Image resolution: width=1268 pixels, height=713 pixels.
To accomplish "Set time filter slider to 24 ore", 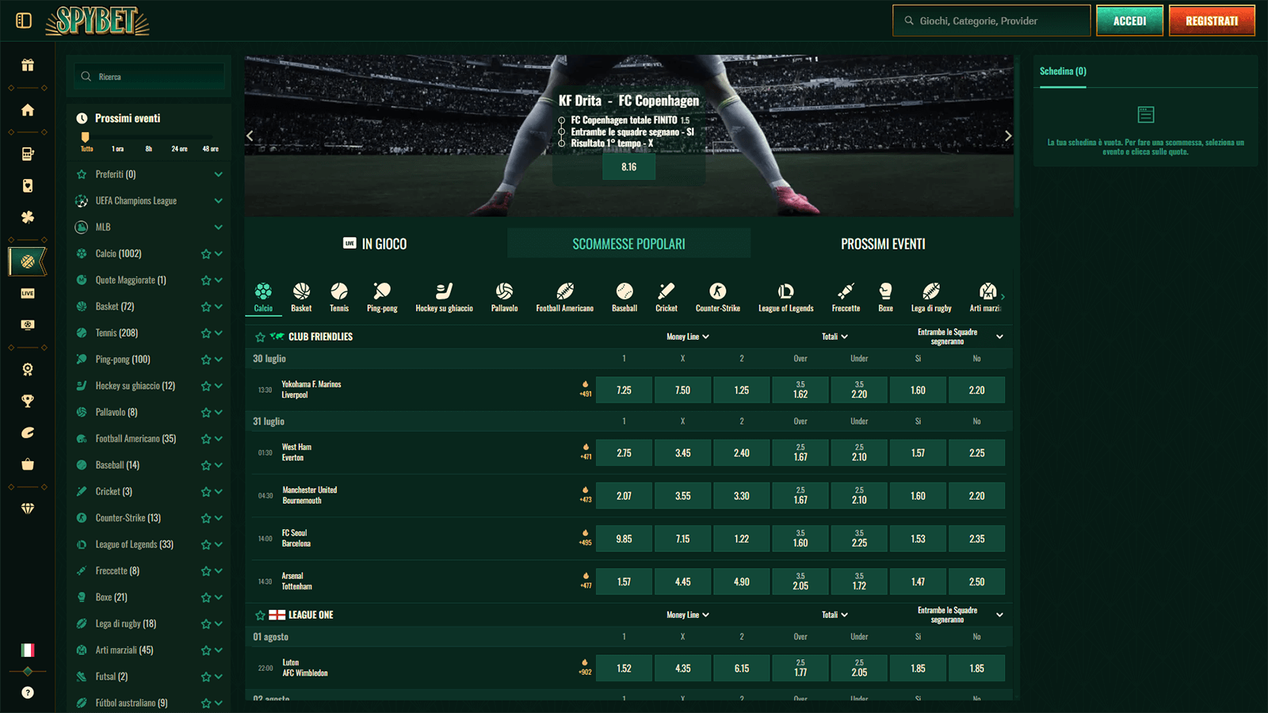I will [179, 149].
